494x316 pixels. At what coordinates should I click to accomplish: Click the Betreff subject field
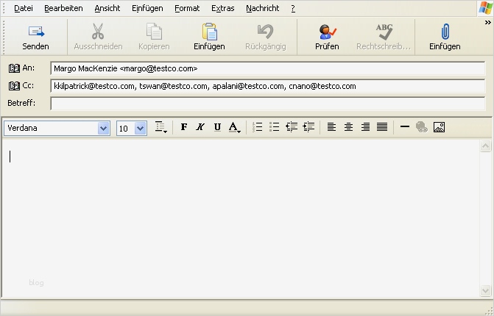pyautogui.click(x=268, y=104)
